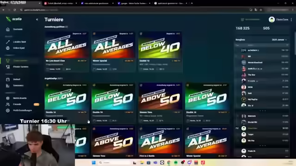Open the home page from the sidebar house icon
Screen dimensions: 296x166
pyautogui.click(x=8, y=29)
